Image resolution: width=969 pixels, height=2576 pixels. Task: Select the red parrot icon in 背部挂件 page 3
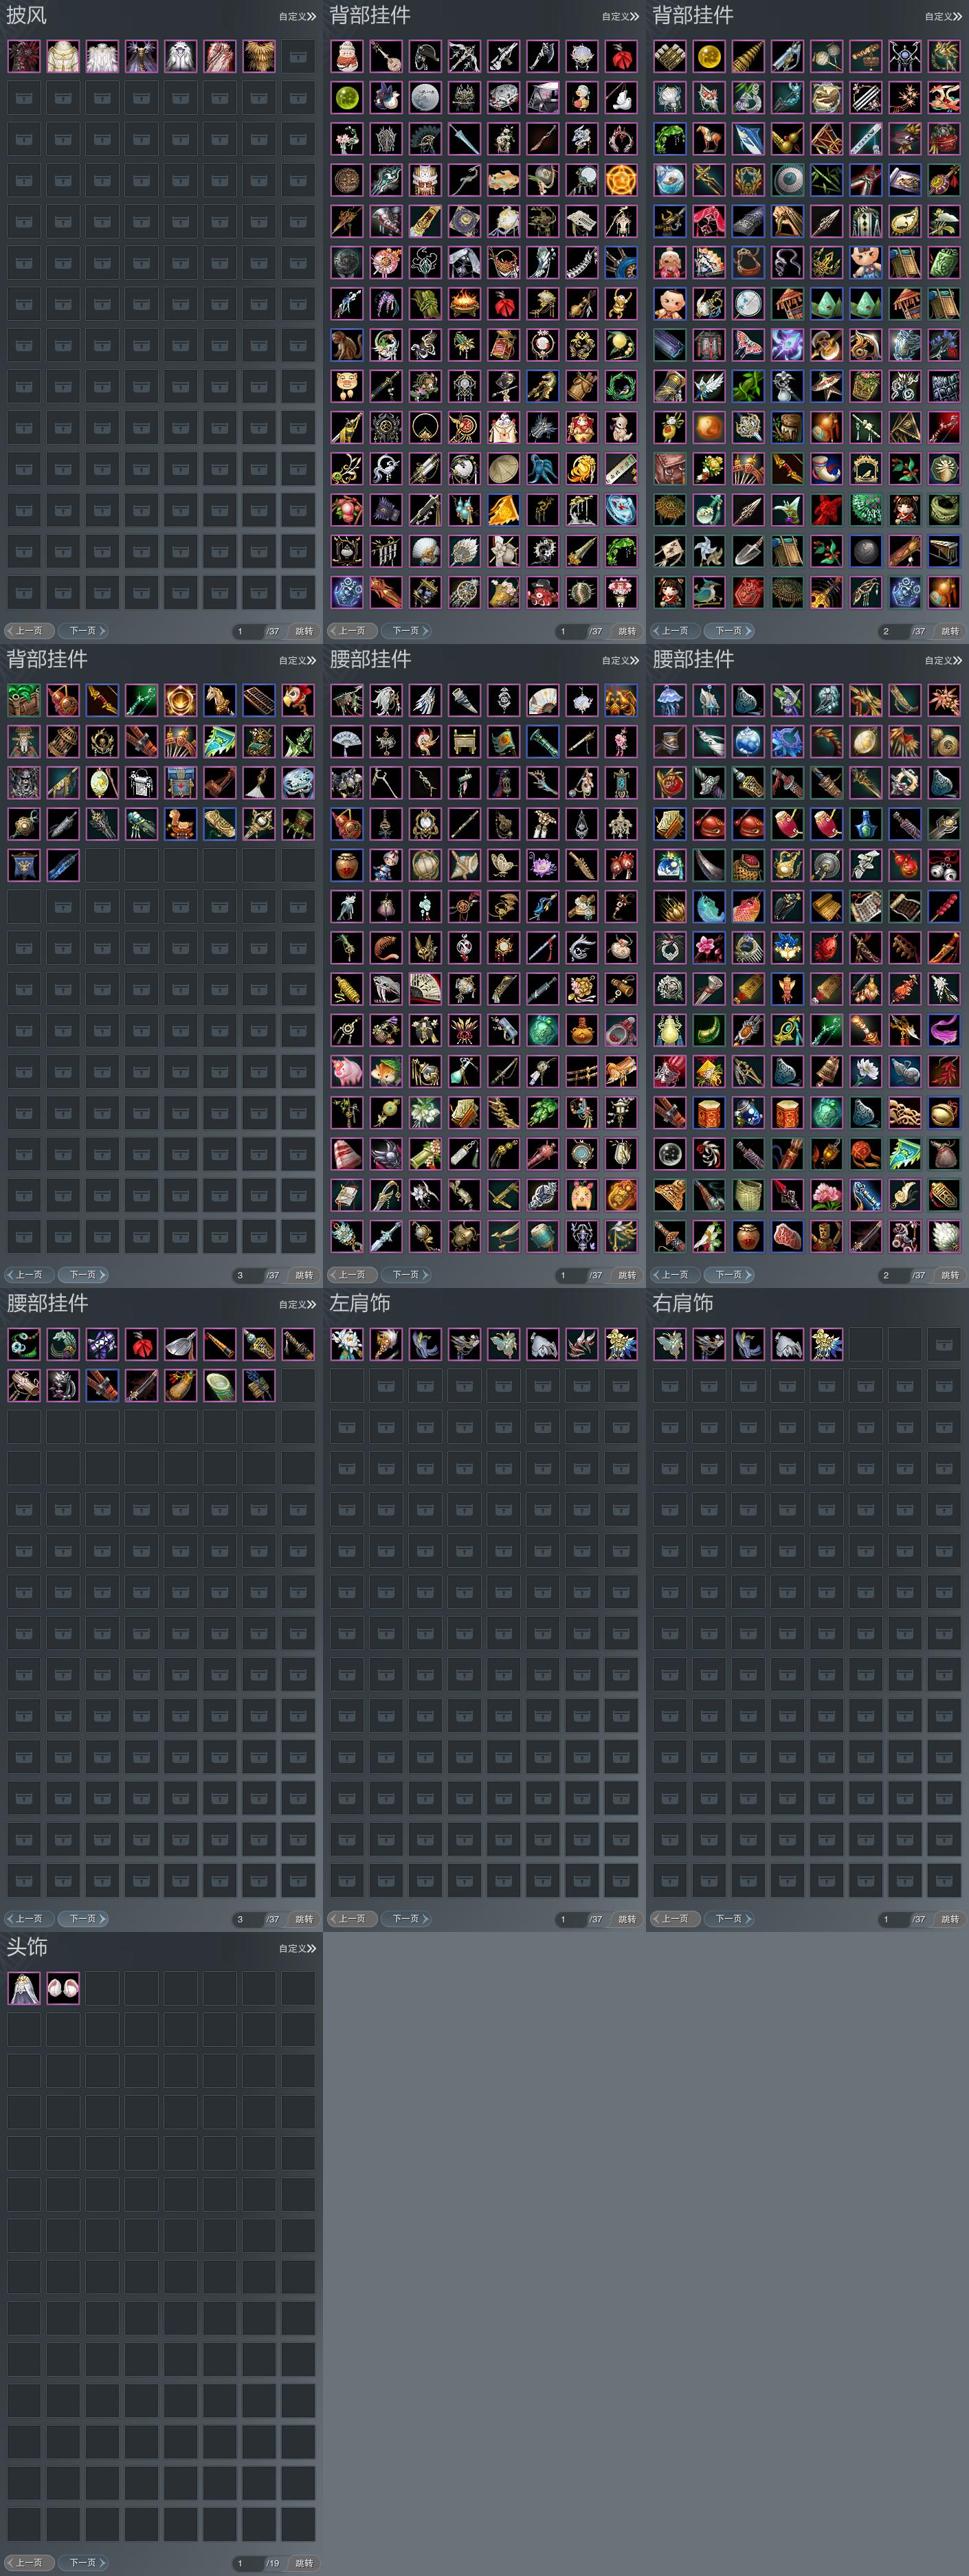pyautogui.click(x=298, y=700)
